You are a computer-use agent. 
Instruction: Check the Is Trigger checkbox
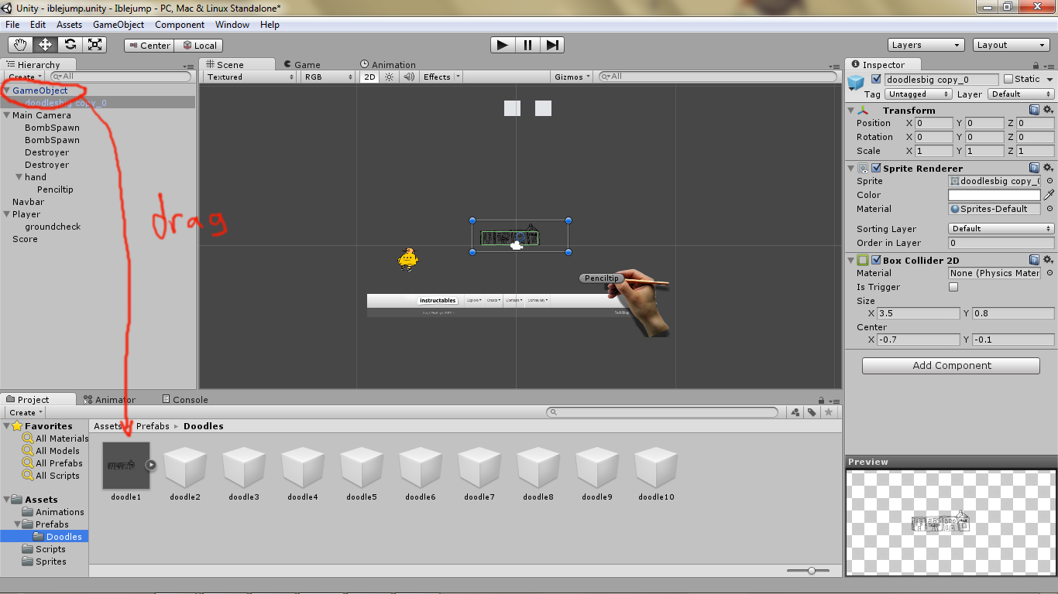[x=953, y=287]
